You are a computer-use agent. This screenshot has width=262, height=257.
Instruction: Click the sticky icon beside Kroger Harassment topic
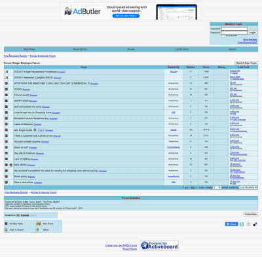[7, 72]
